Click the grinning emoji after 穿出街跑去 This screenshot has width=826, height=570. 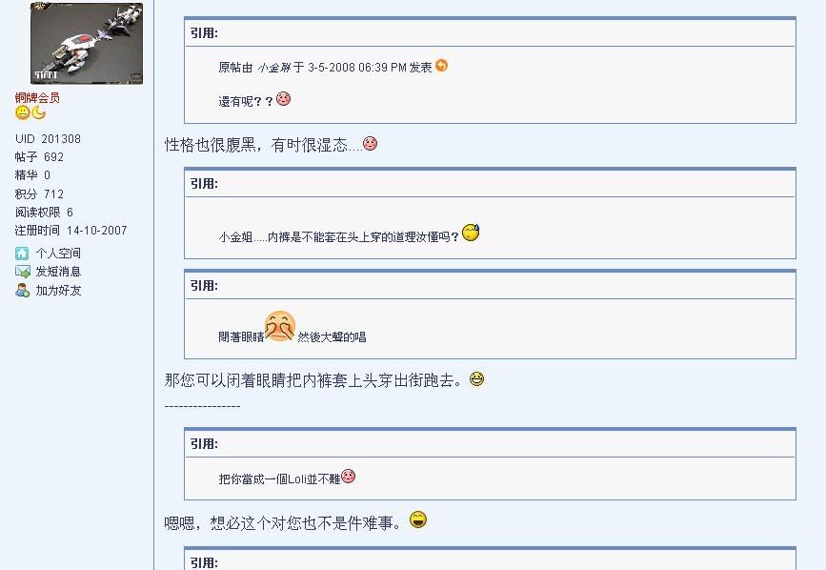(x=476, y=378)
